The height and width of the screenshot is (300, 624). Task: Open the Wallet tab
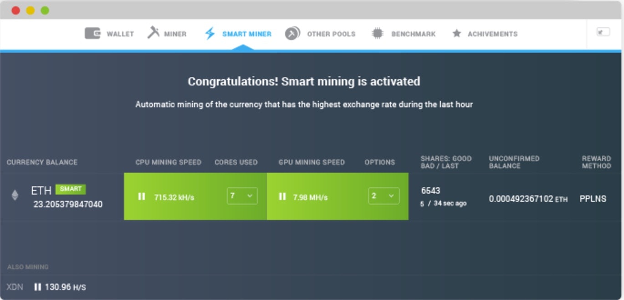[x=109, y=34]
